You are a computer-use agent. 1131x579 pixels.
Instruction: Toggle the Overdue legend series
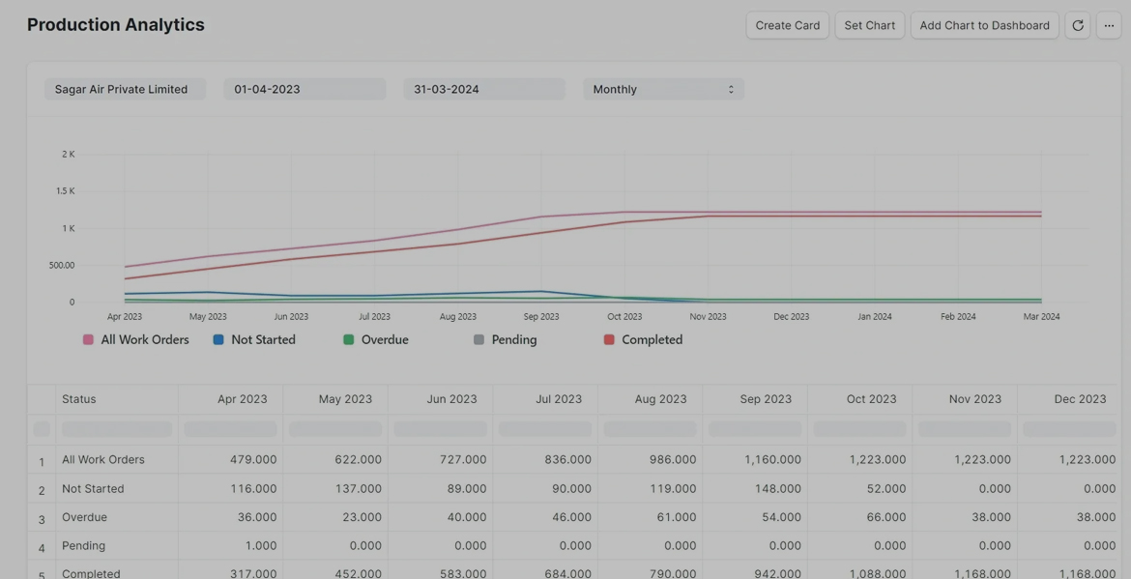pos(376,339)
